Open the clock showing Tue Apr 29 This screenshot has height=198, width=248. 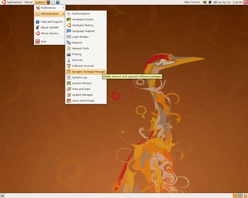pyautogui.click(x=230, y=2)
